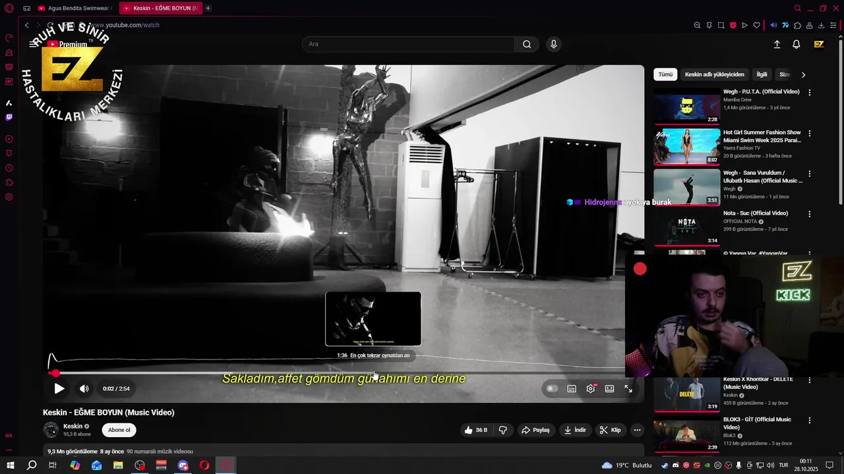Open Windows Start menu
This screenshot has height=474, width=844.
(x=10, y=465)
